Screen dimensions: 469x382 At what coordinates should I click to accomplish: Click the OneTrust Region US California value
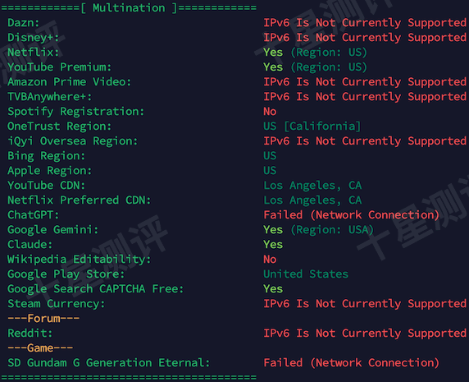(312, 127)
